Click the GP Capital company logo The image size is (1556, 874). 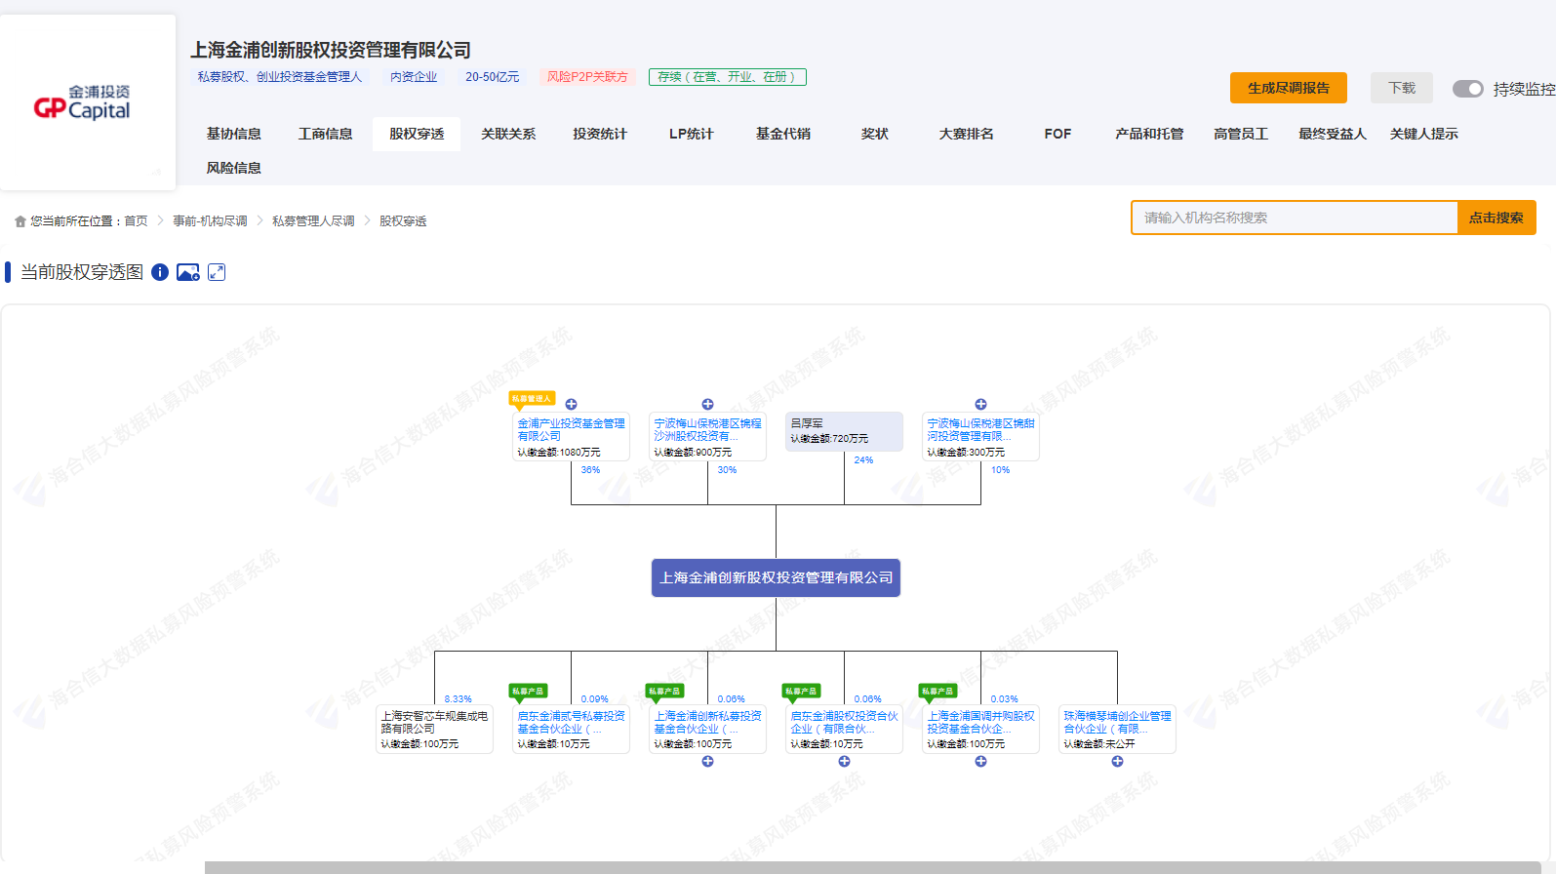coord(83,102)
